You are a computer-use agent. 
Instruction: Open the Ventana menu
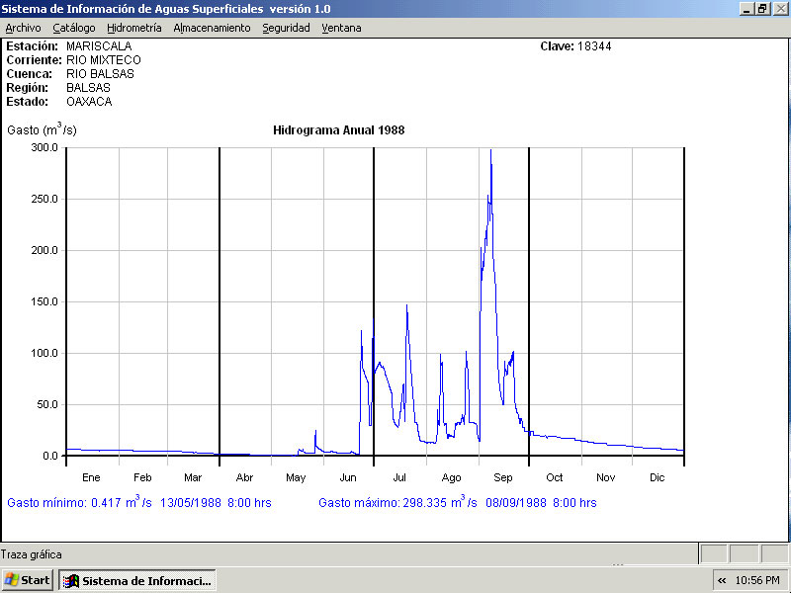point(341,28)
